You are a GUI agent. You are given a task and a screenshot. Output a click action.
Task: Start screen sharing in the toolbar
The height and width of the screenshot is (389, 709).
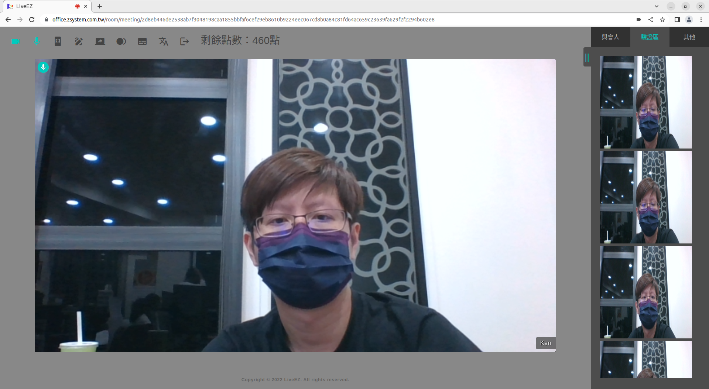point(100,41)
